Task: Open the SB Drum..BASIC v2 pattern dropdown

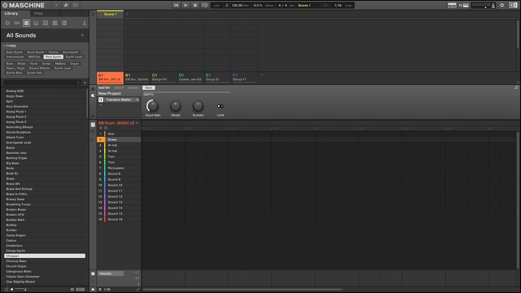Action: [x=137, y=123]
